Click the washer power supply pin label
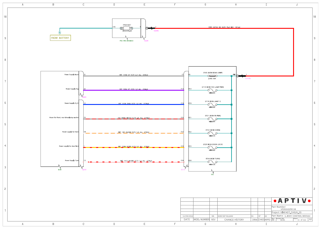 (64, 118)
